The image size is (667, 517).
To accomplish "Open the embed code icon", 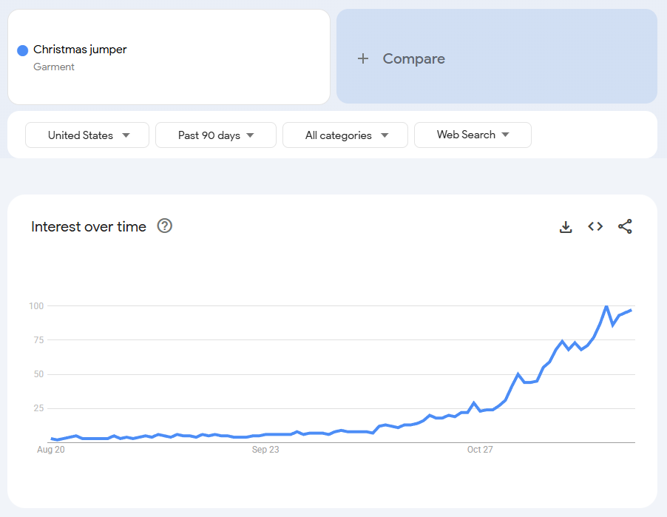I will click(595, 226).
